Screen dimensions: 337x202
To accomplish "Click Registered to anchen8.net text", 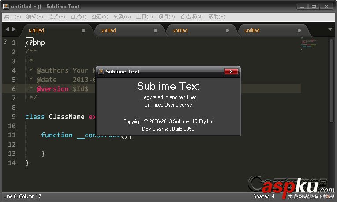I will click(x=168, y=97).
